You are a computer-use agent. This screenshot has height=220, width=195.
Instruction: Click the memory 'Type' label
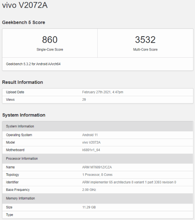9,215
